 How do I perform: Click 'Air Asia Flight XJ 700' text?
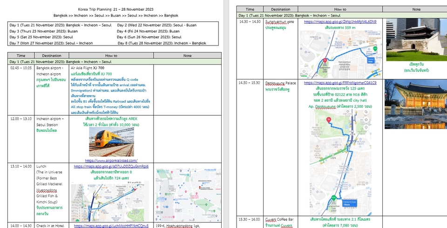point(88,68)
